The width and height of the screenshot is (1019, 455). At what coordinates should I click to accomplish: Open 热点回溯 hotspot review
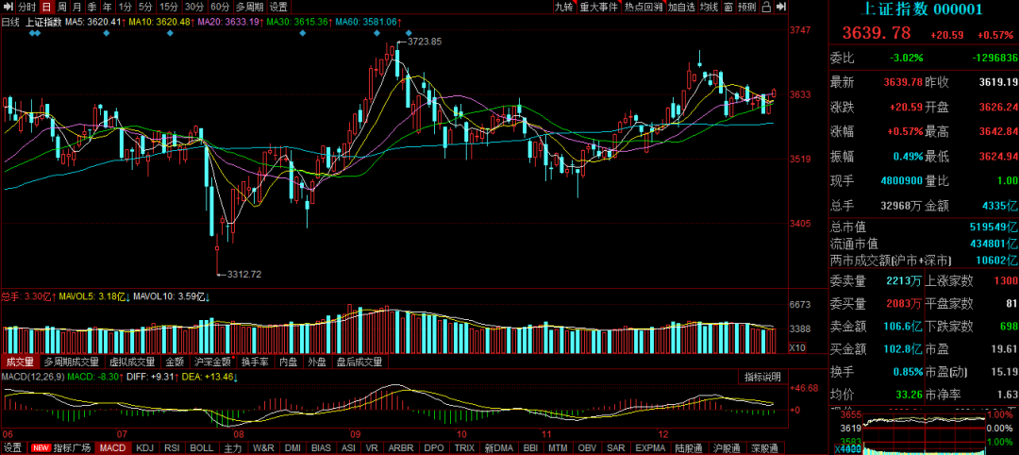pos(643,8)
